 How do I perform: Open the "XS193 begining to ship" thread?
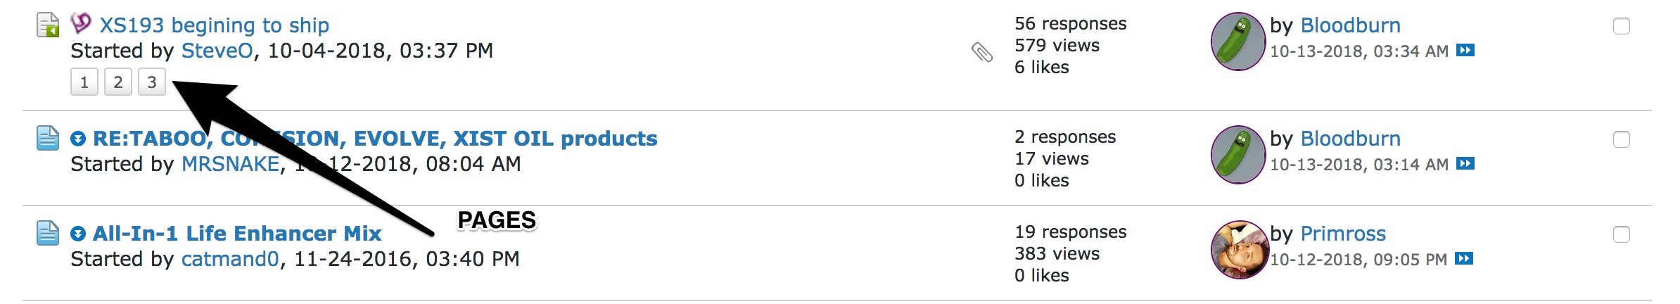pyautogui.click(x=215, y=25)
